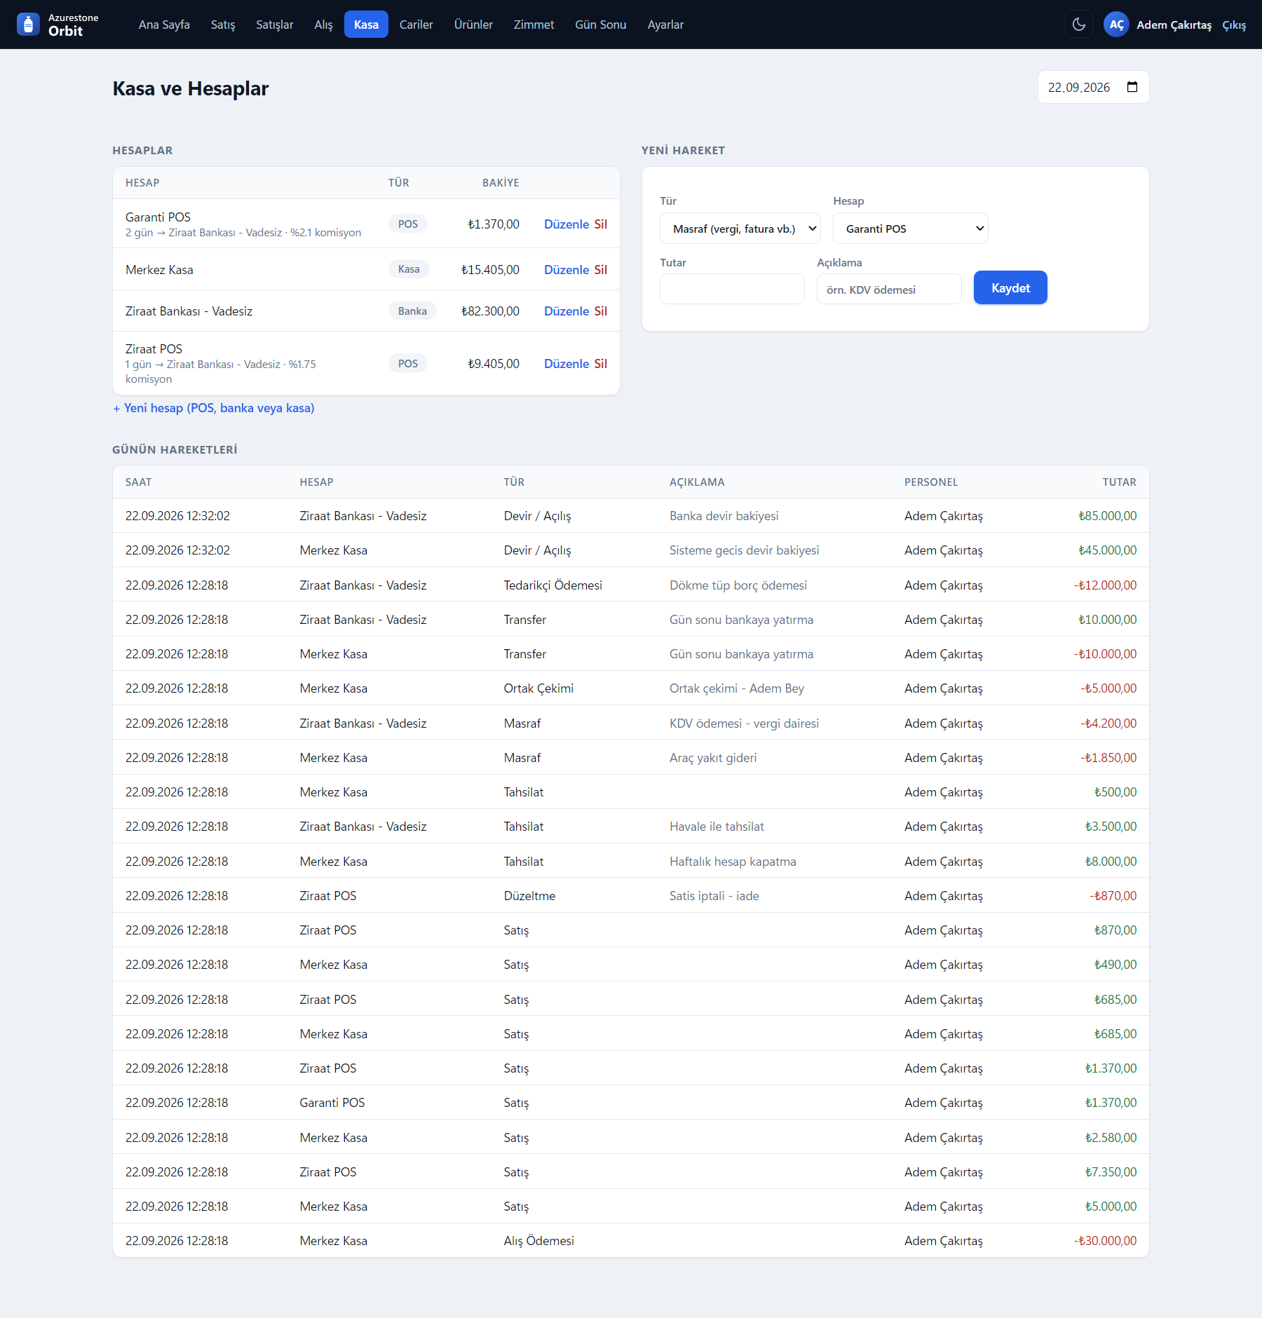Image resolution: width=1262 pixels, height=1318 pixels.
Task: Open the Satışlar menu item
Action: click(x=275, y=25)
